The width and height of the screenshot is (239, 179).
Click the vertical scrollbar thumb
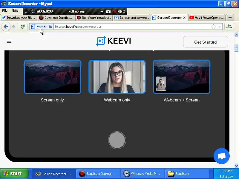point(236,48)
